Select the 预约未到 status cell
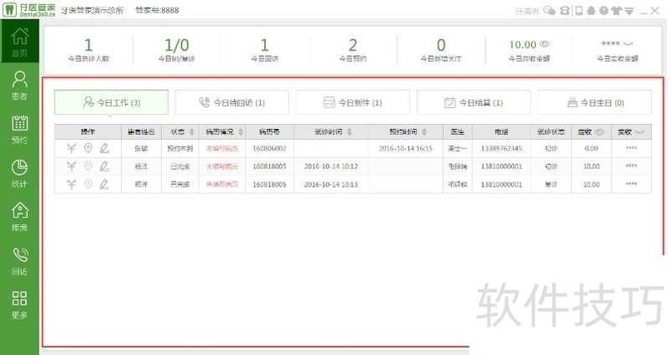The height and width of the screenshot is (355, 671). [180, 149]
